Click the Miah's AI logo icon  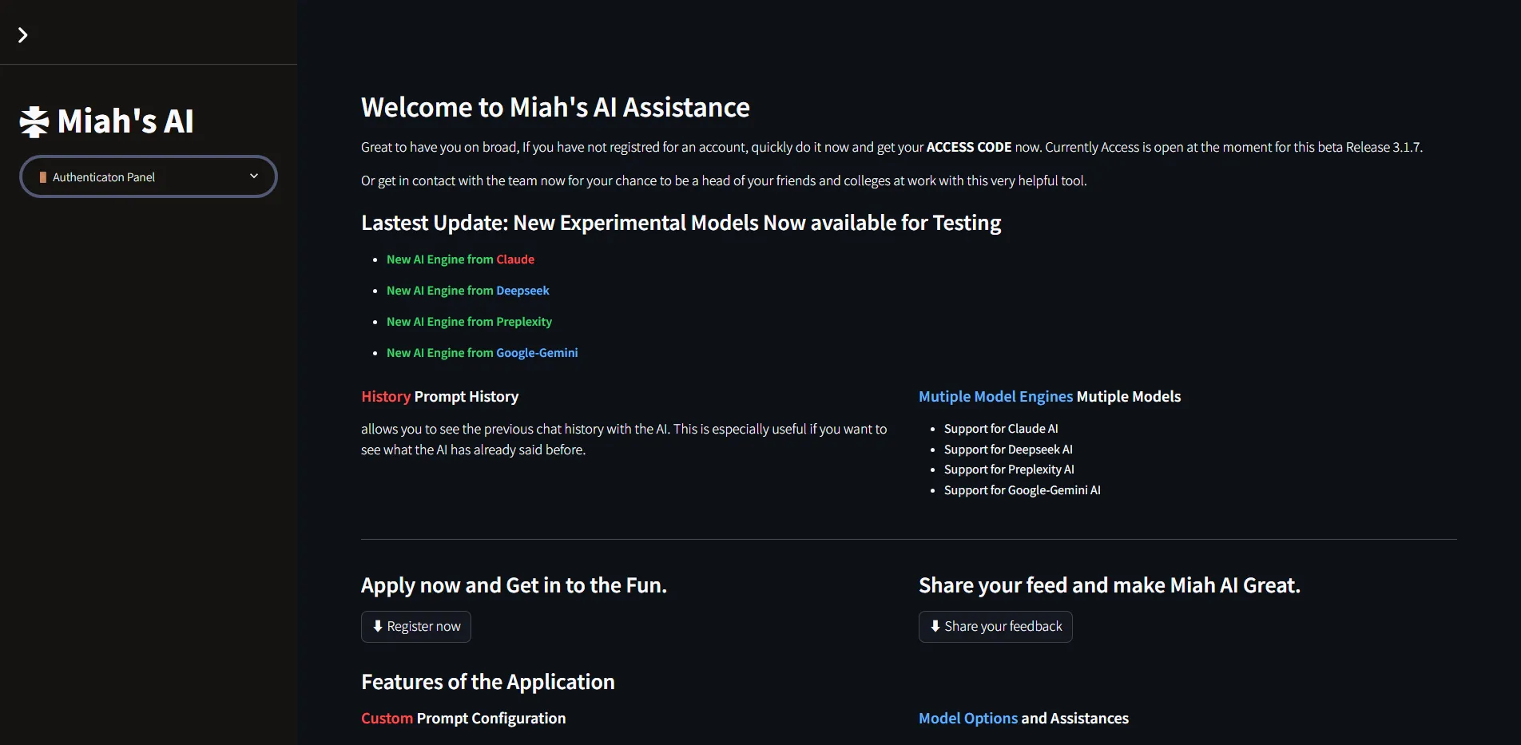[34, 122]
